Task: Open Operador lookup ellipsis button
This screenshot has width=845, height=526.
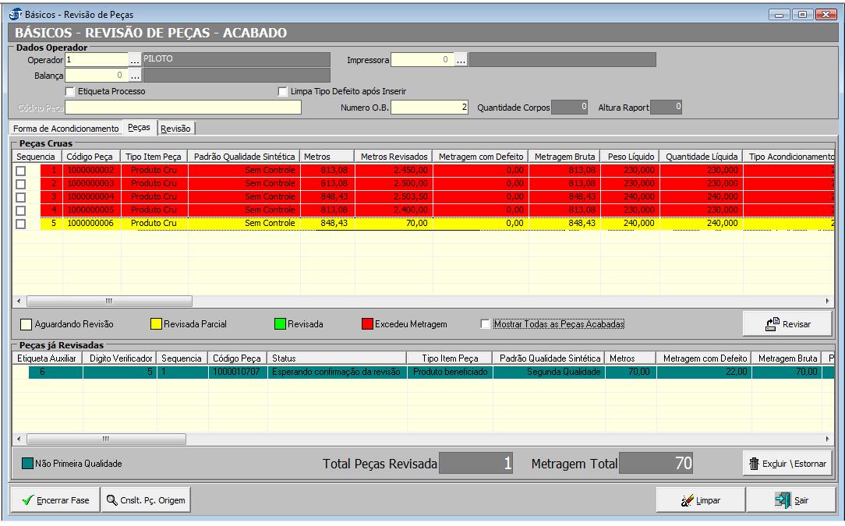Action: (x=135, y=60)
